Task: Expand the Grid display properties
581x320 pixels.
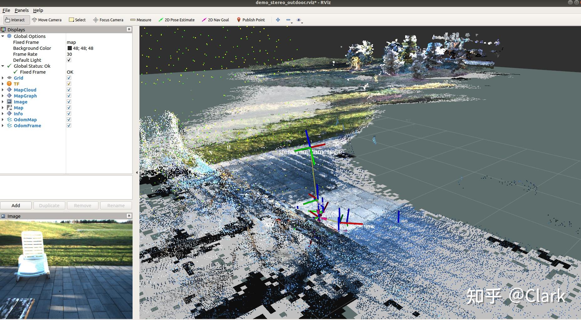Action: pos(3,78)
